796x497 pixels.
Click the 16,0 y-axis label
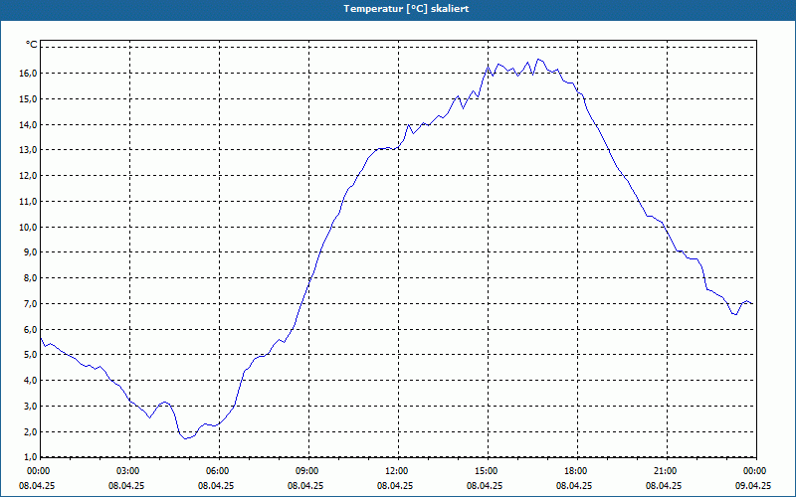pos(29,73)
